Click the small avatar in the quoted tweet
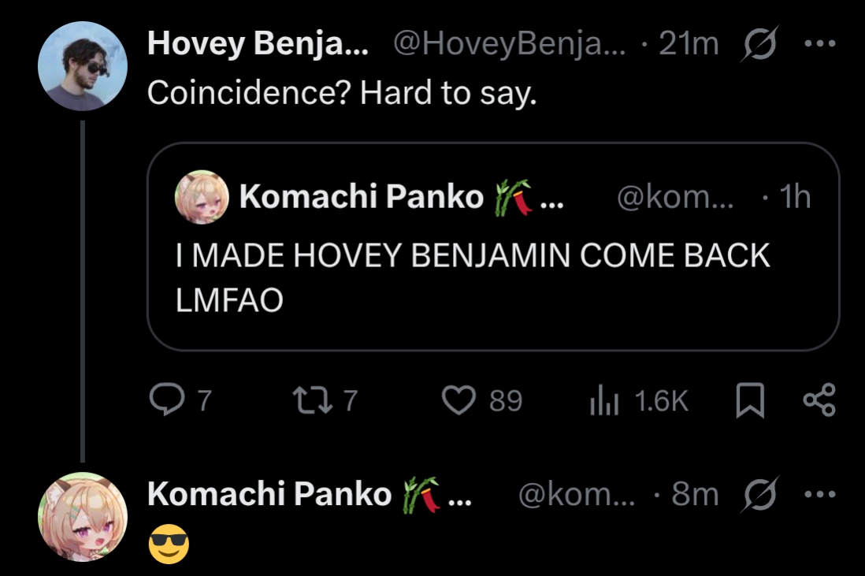The height and width of the screenshot is (576, 865). [x=202, y=197]
